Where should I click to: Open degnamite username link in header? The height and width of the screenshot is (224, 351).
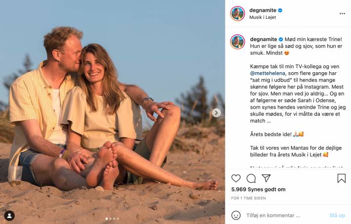pos(263,10)
